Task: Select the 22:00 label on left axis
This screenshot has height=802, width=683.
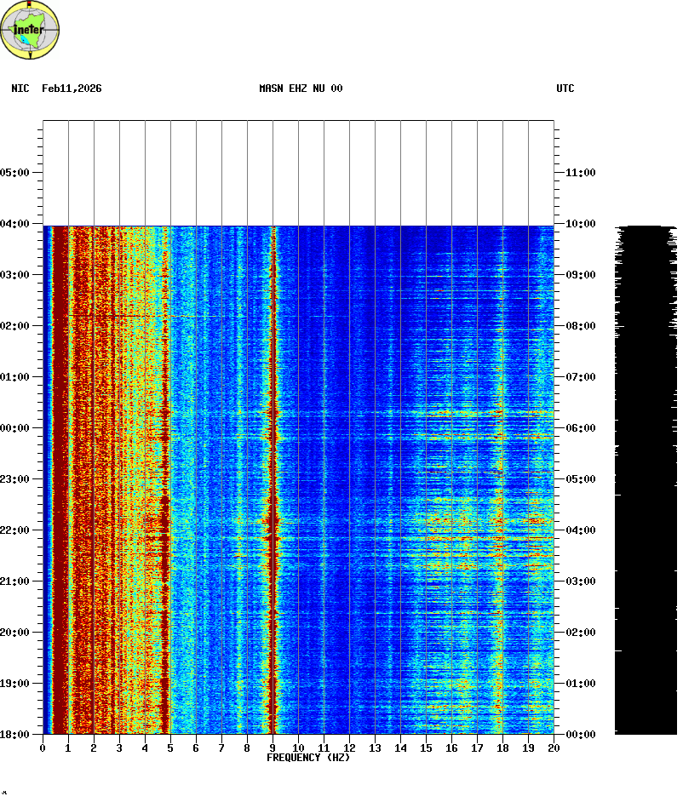Action: coord(16,530)
